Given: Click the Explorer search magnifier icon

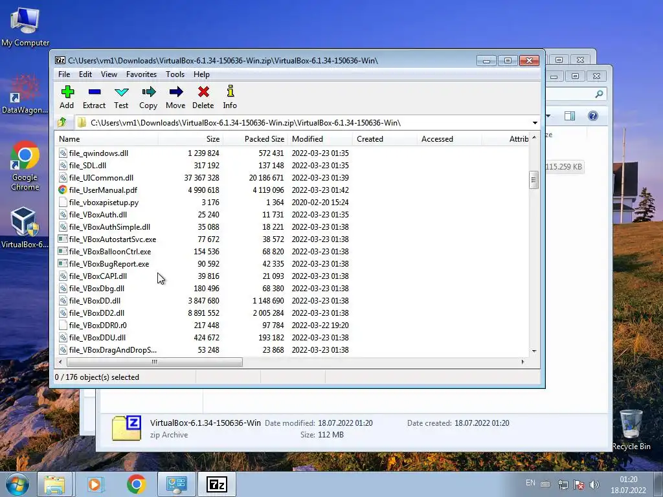Looking at the screenshot, I should coord(599,94).
